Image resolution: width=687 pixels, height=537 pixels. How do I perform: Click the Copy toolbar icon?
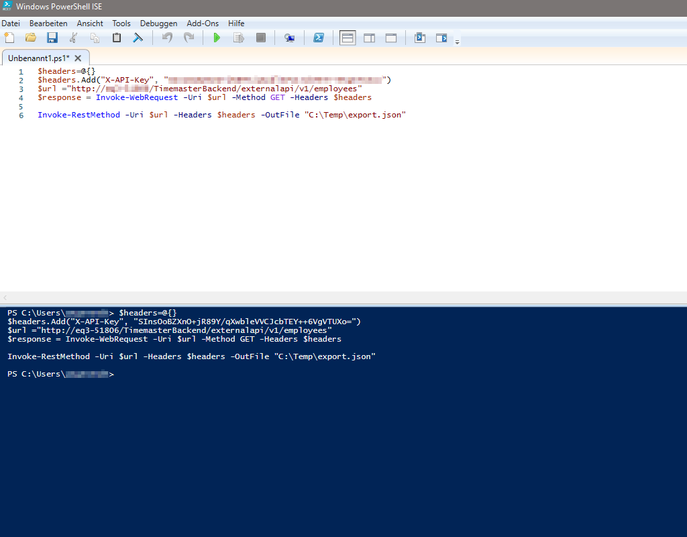pyautogui.click(x=95, y=38)
